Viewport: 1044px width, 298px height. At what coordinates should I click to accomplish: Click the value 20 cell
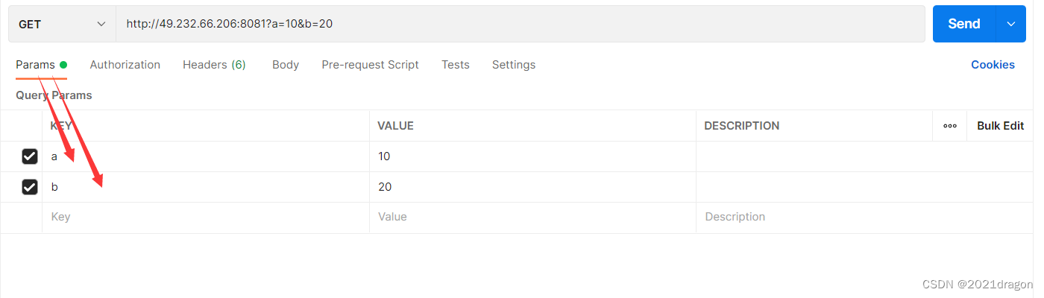point(532,187)
